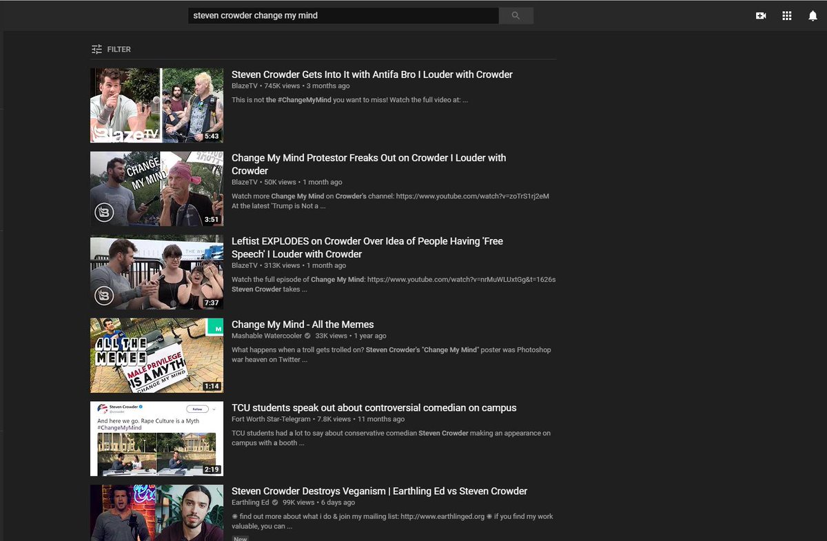The image size is (827, 541).
Task: Open title 'TCU students speak out about controversial comedian'
Action: click(374, 408)
